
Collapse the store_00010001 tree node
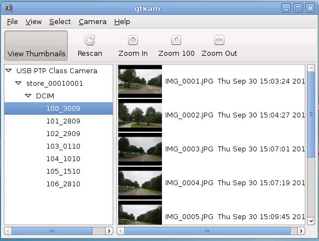pyautogui.click(x=19, y=83)
